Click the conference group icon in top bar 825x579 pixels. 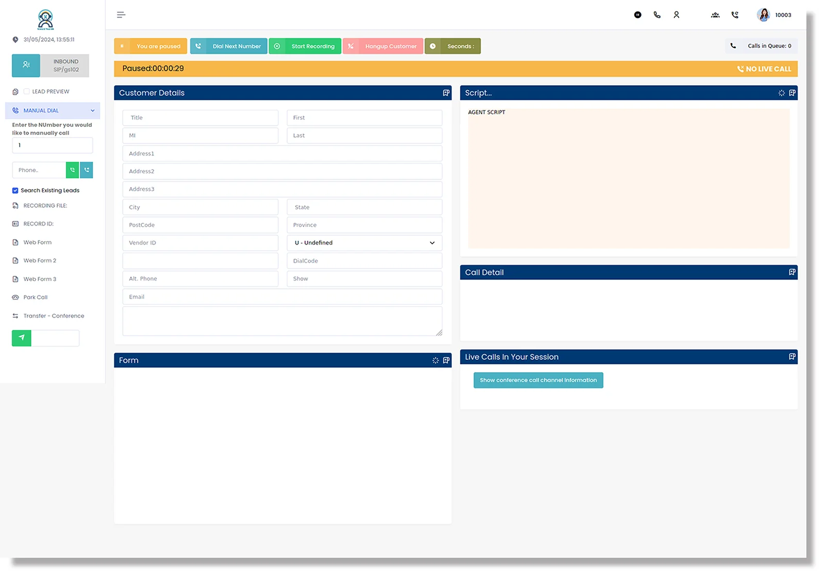coord(715,14)
